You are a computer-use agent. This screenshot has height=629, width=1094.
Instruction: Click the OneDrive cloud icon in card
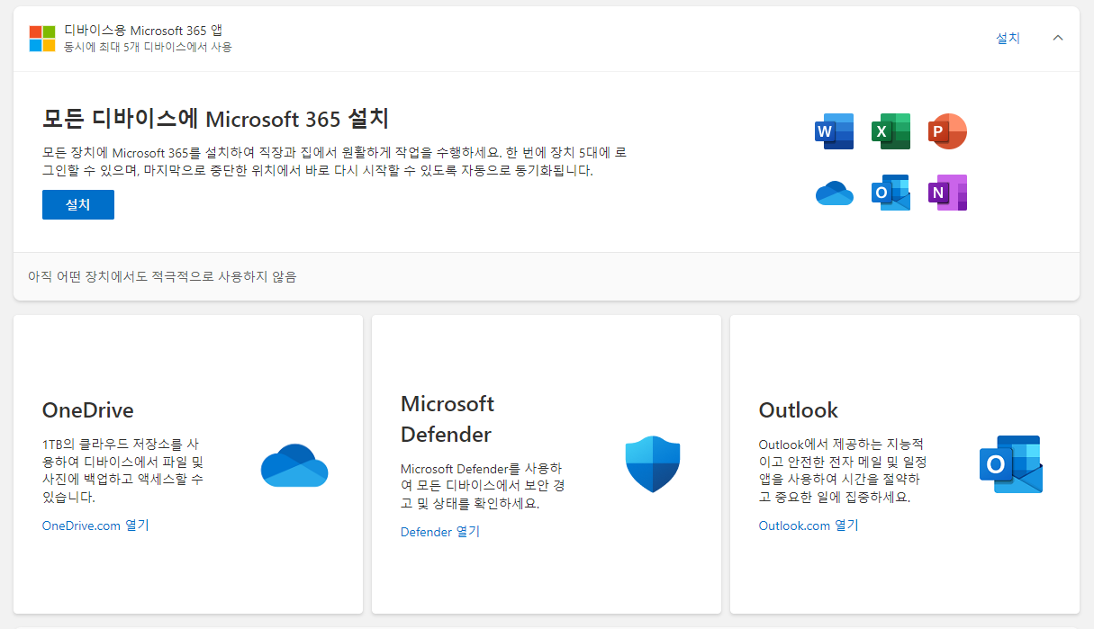294,466
